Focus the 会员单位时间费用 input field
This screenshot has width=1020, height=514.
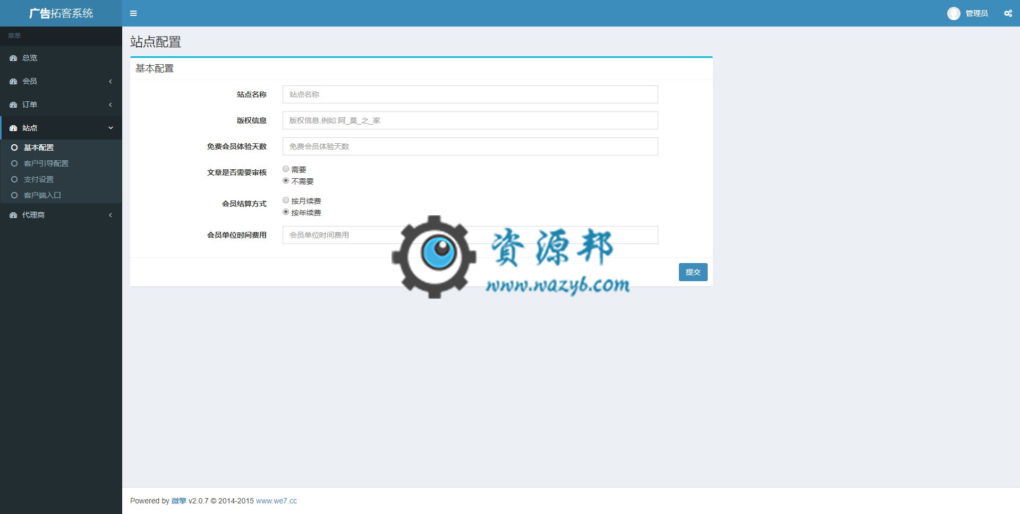click(x=470, y=235)
